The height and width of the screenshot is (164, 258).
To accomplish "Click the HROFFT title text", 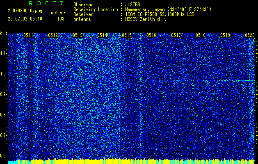I will pyautogui.click(x=42, y=3).
